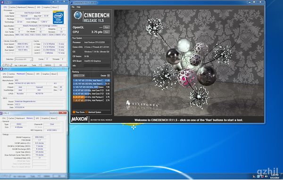
Task: Expand the CPU-Z Tools dropdown arrow
Action: (40, 65)
